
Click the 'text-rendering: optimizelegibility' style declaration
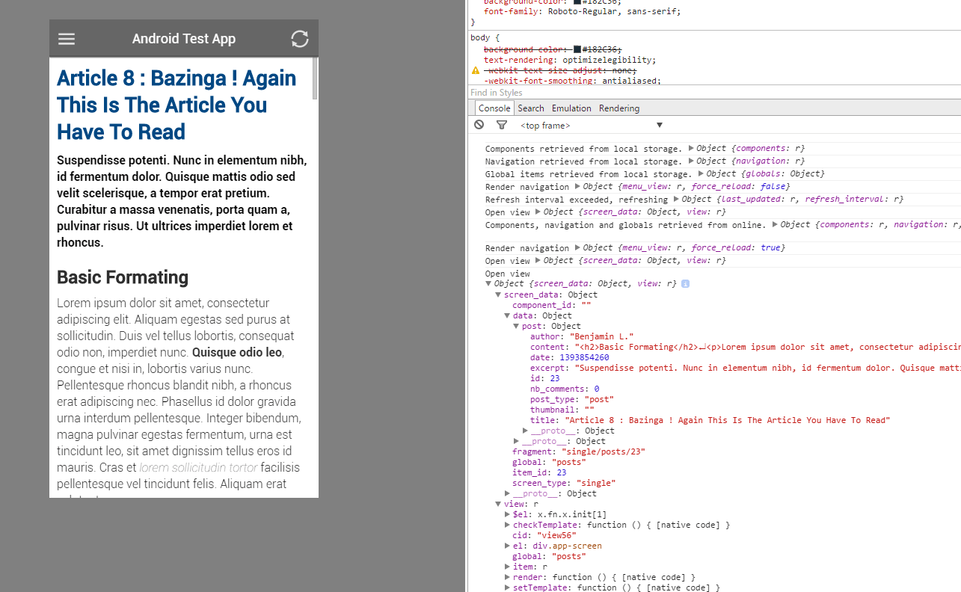pyautogui.click(x=570, y=60)
